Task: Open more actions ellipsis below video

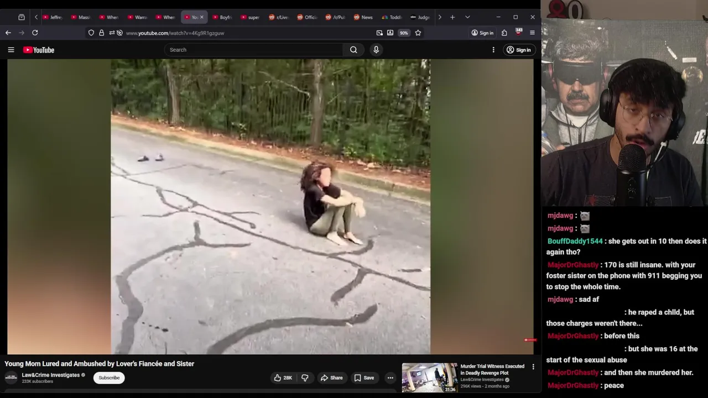Action: [391, 378]
